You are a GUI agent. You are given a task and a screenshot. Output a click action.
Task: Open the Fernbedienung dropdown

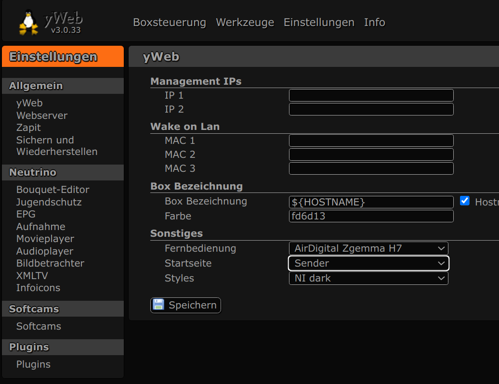point(368,249)
